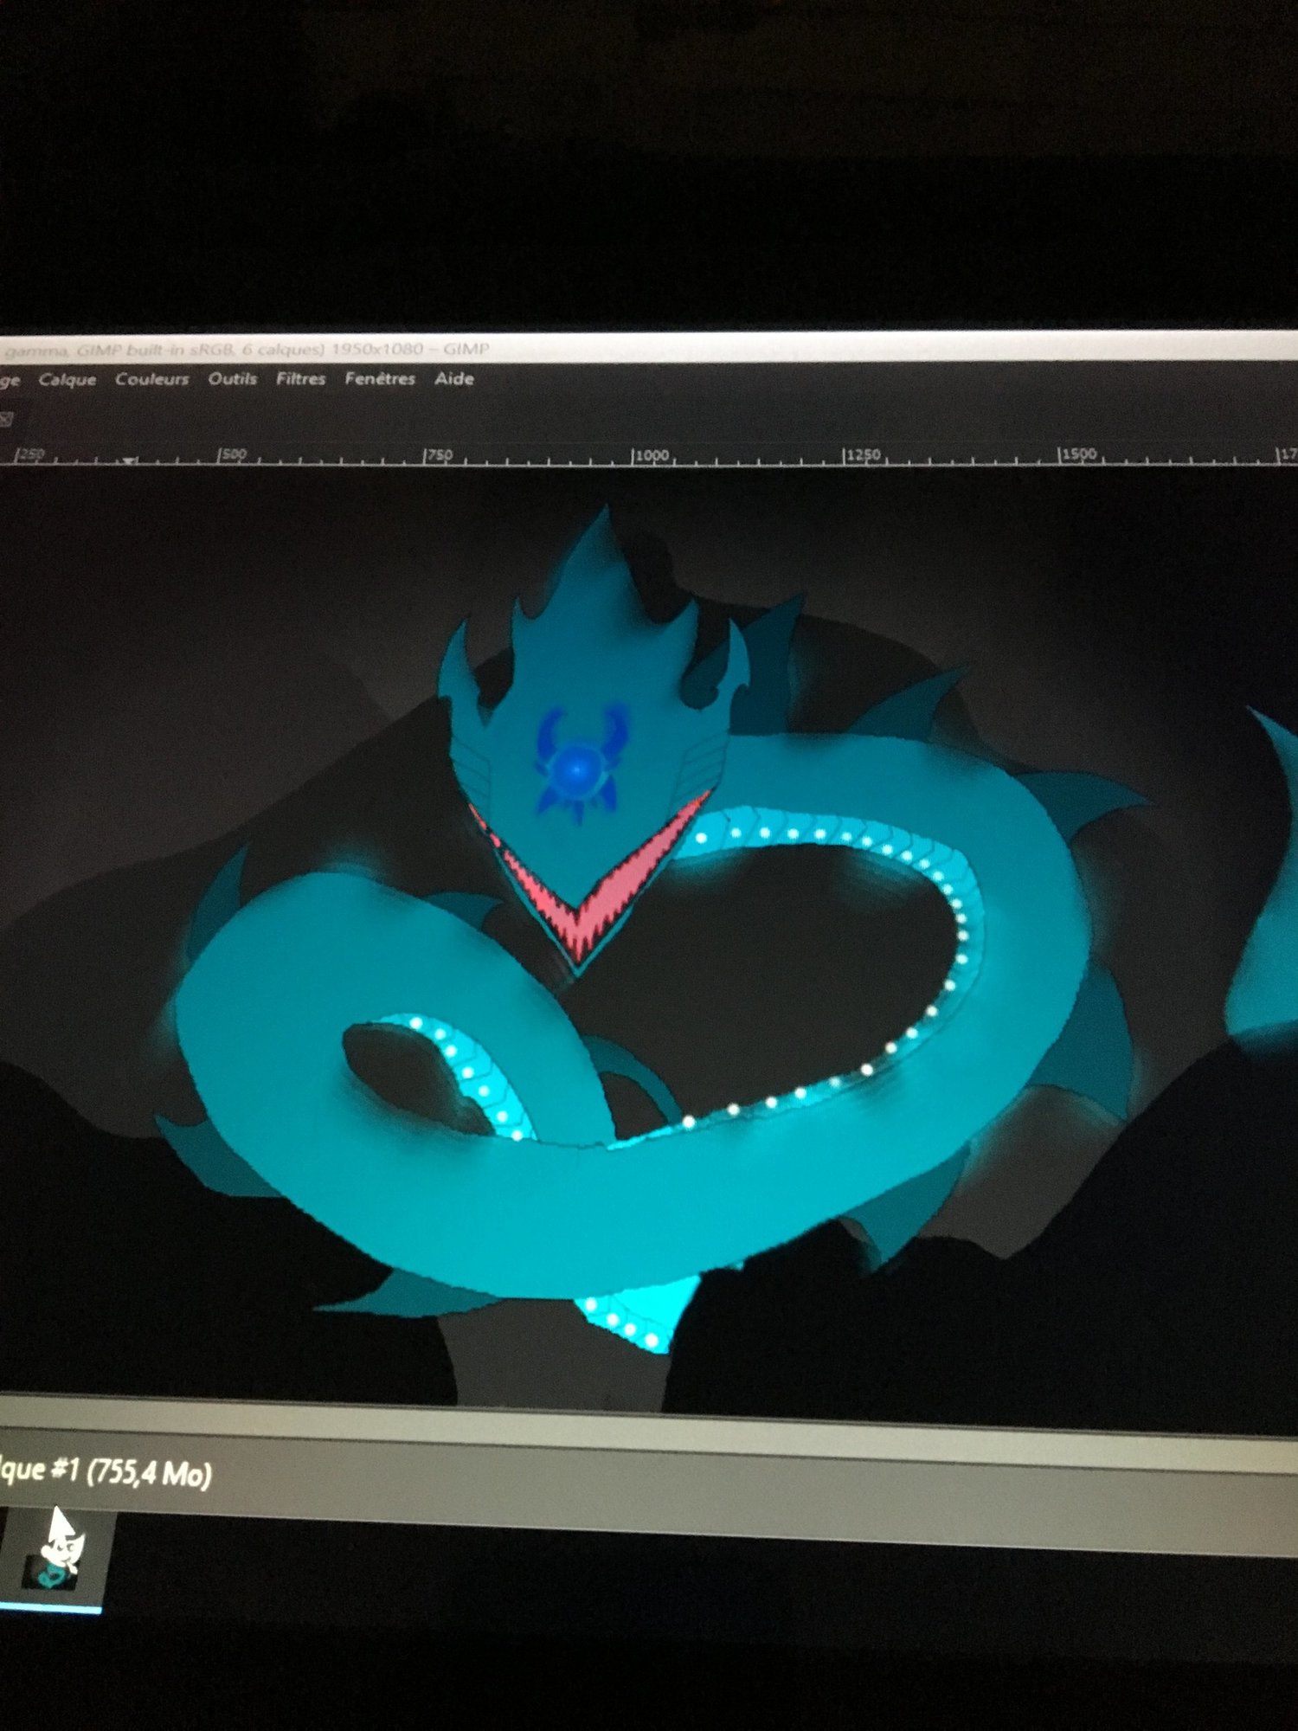Open the Outils menu

point(232,379)
